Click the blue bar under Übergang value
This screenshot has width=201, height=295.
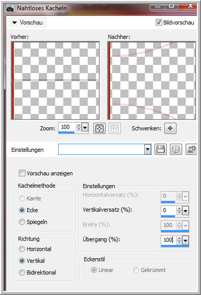point(175,245)
